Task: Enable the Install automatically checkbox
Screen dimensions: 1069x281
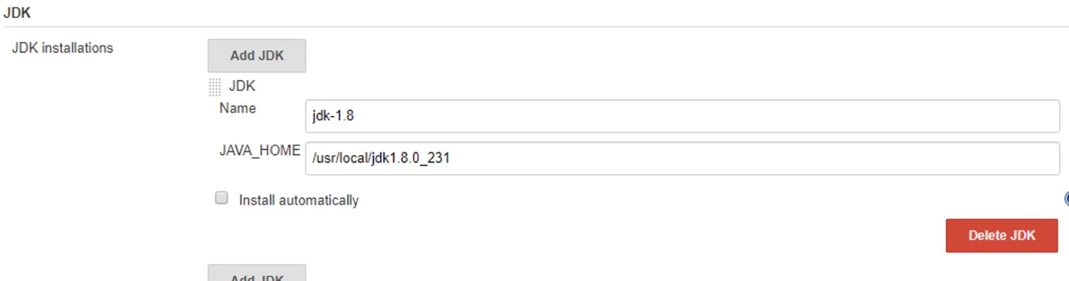Action: (221, 198)
